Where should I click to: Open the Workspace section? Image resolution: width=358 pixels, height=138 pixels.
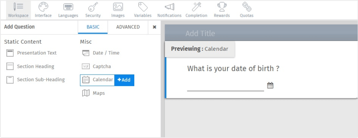tap(18, 10)
